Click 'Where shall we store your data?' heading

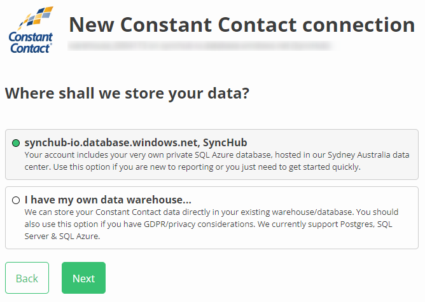tap(127, 93)
